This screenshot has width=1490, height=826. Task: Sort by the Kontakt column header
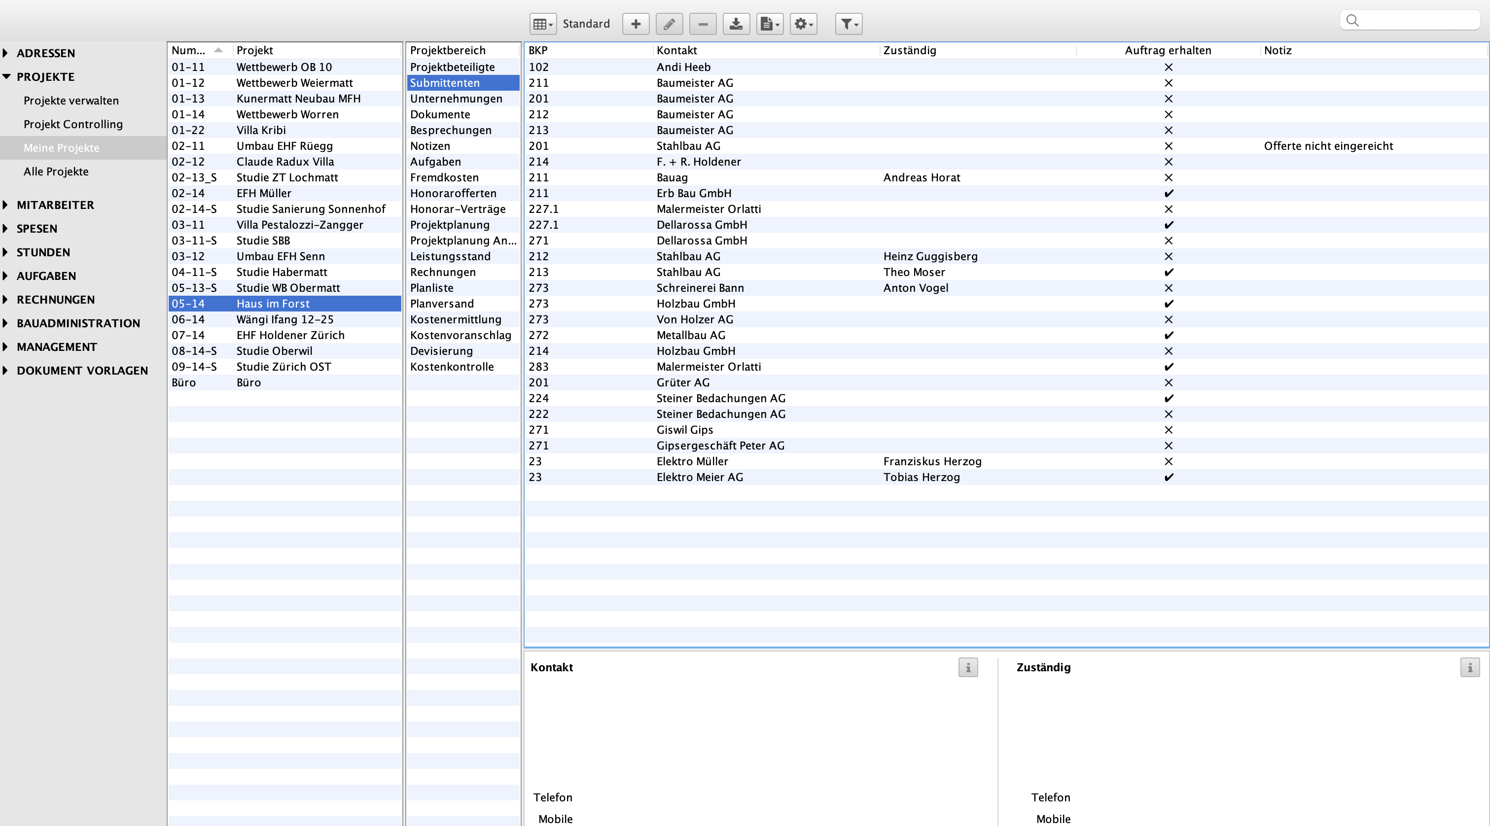pyautogui.click(x=676, y=50)
